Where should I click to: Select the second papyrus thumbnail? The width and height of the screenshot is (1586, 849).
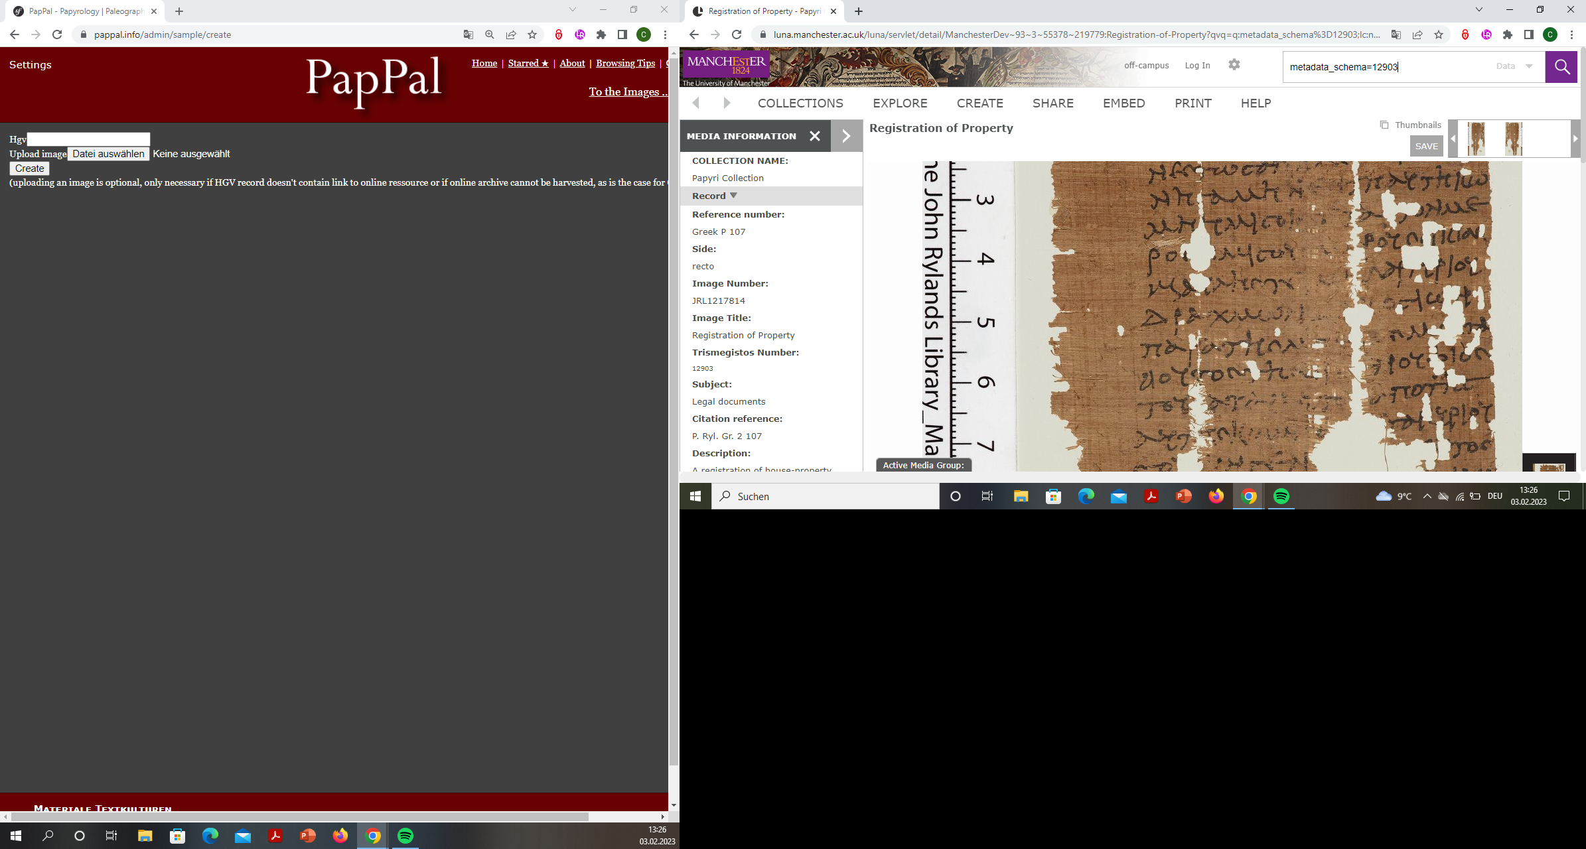(x=1514, y=139)
